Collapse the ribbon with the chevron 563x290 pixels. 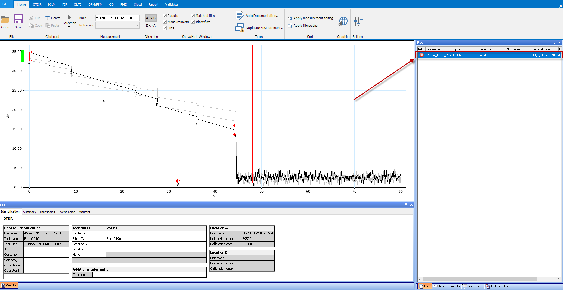click(561, 6)
